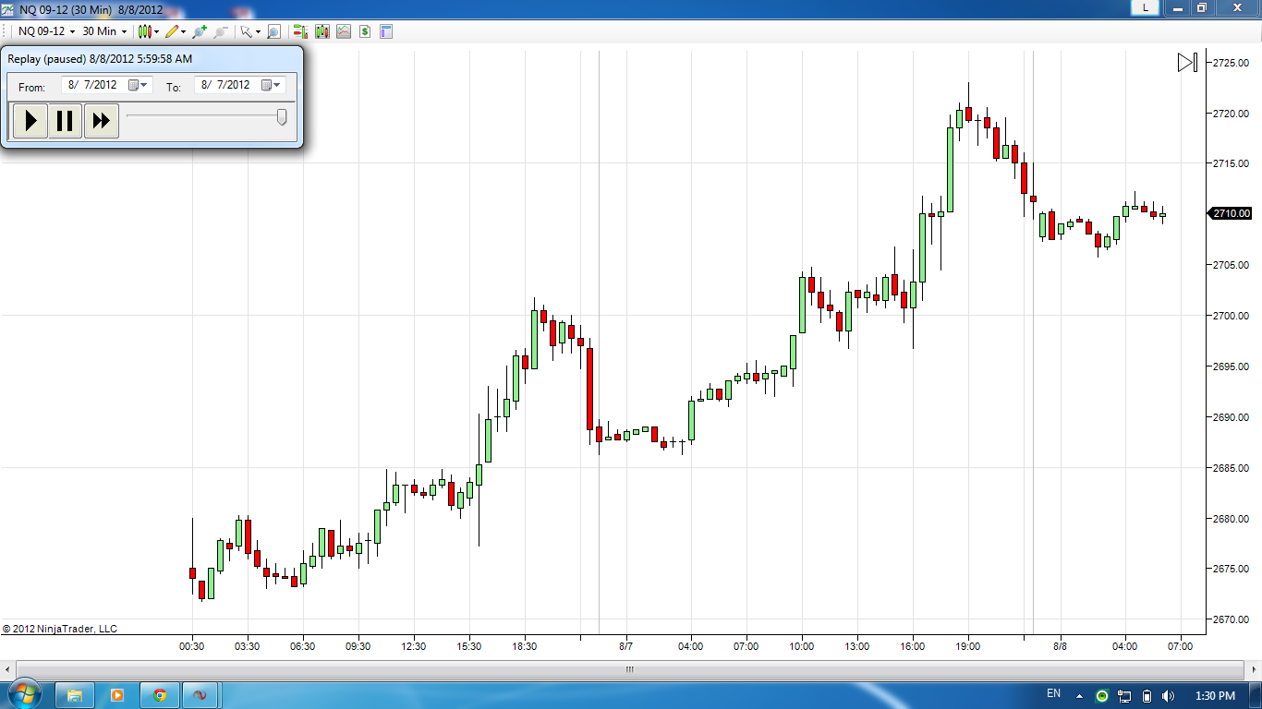The width and height of the screenshot is (1262, 709).
Task: Click the 2685.00 price axis label
Action: (1232, 468)
